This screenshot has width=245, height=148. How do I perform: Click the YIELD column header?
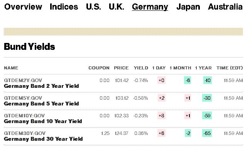[141, 68]
